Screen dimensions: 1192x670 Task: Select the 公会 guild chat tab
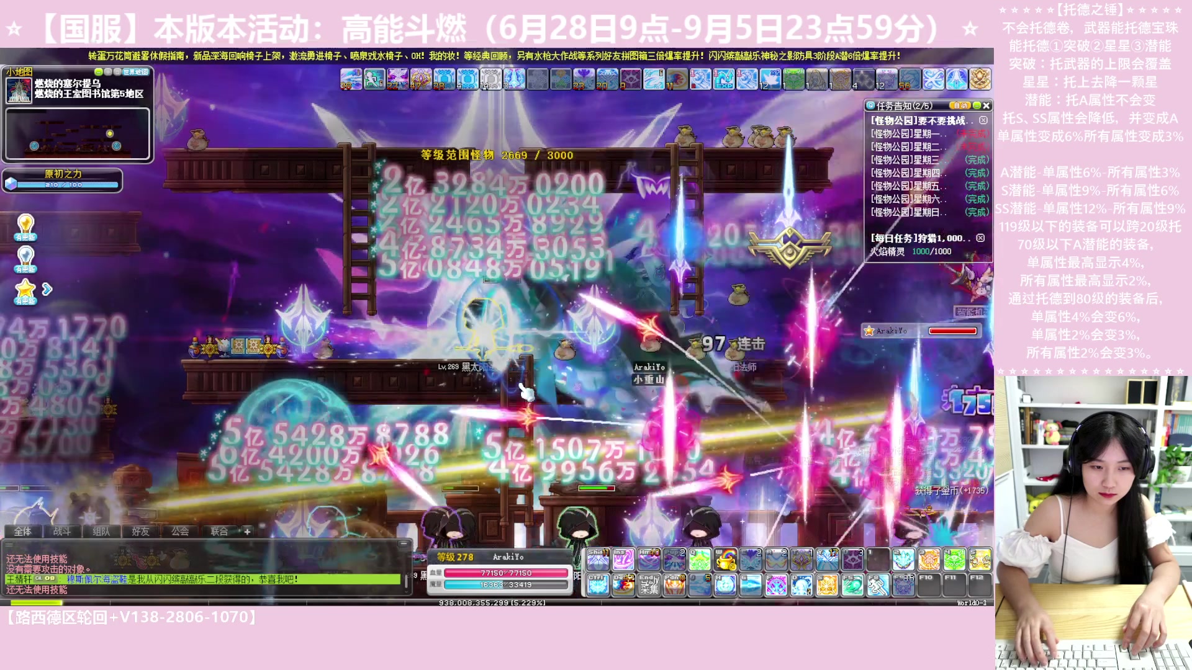point(180,531)
